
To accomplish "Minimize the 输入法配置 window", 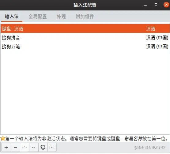I will coord(145,5).
